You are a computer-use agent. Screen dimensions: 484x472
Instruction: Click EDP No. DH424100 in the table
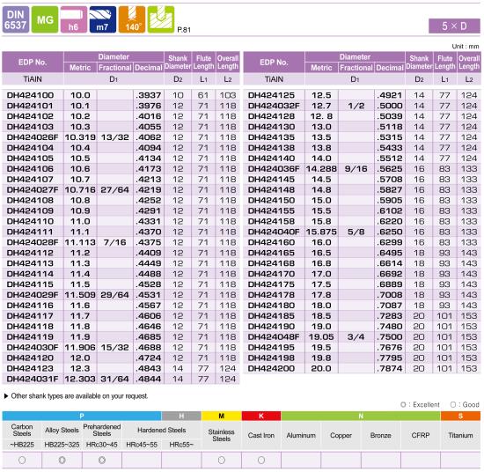coord(30,95)
